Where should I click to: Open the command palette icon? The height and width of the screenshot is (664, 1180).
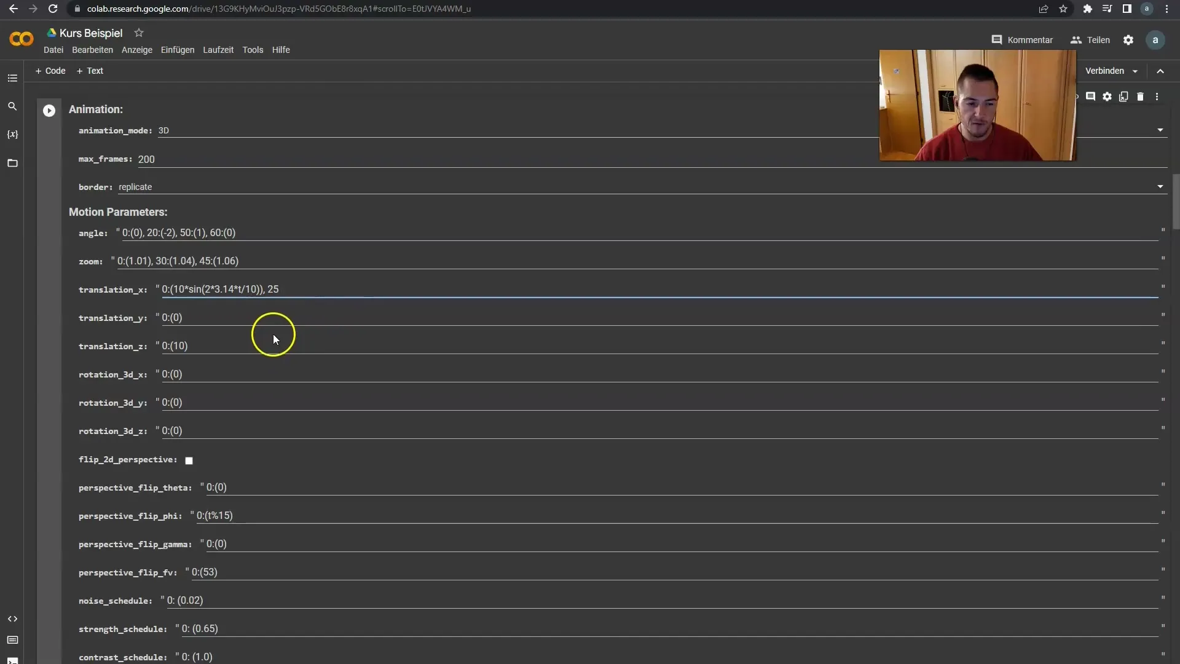(12, 640)
